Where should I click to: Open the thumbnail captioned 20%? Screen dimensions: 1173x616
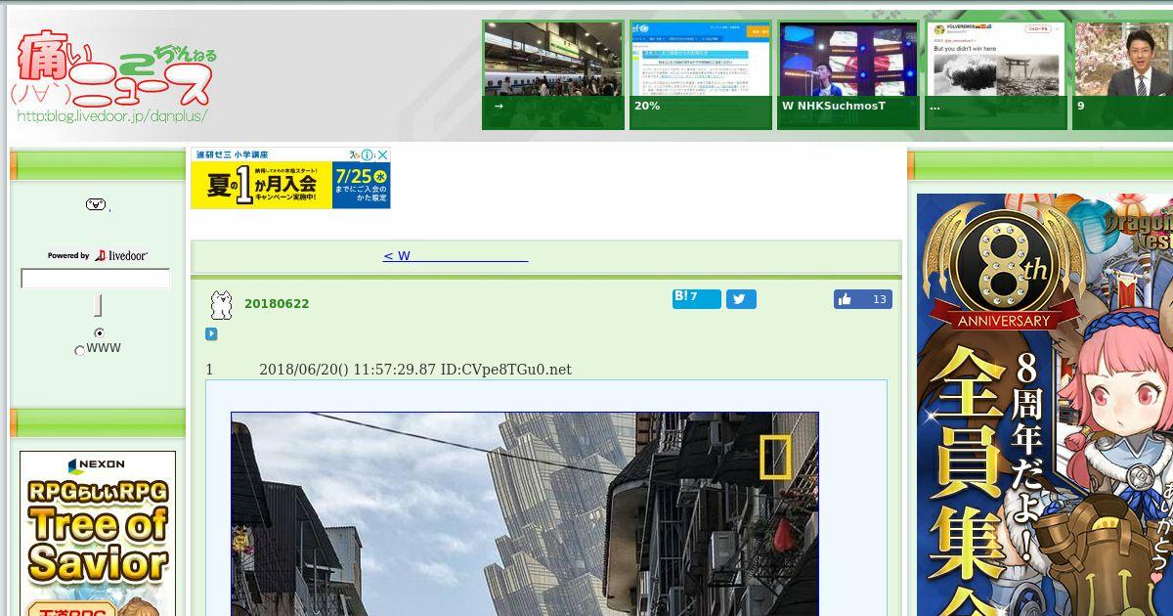coord(701,75)
